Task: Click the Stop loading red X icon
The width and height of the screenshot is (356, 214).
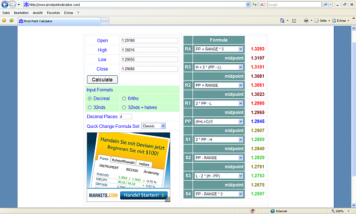Action: (x=262, y=5)
